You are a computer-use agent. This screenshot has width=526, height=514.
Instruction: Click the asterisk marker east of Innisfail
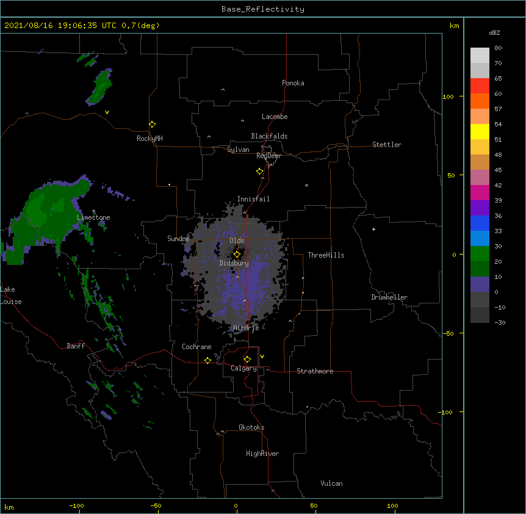(306, 185)
